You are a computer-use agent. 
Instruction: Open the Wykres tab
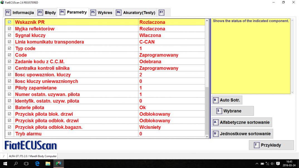tap(101, 13)
